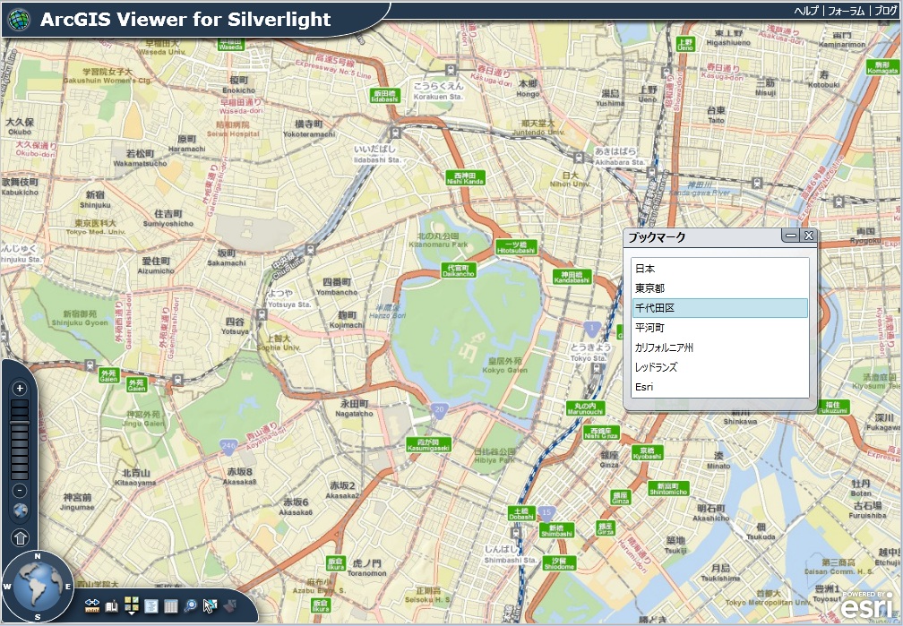
Task: Click the Nishi Kanda green sign
Action: [x=465, y=178]
